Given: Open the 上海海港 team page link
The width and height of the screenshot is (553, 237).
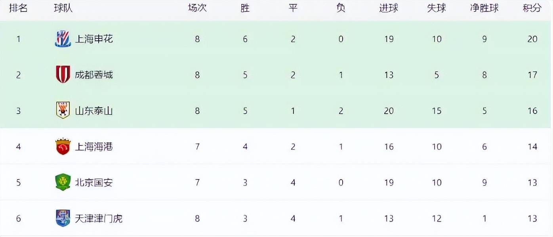Looking at the screenshot, I should (x=94, y=147).
